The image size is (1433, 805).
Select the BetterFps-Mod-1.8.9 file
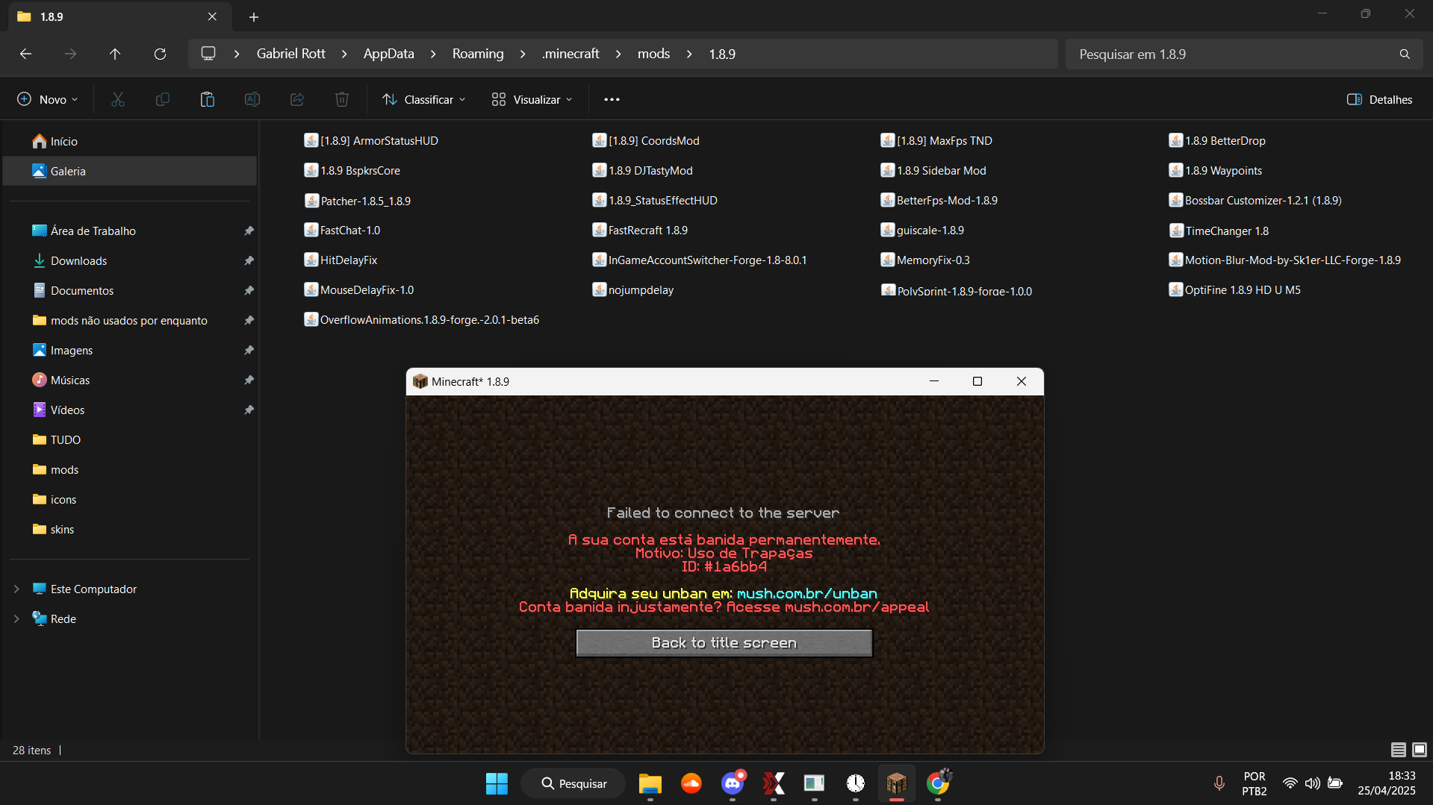click(x=939, y=200)
